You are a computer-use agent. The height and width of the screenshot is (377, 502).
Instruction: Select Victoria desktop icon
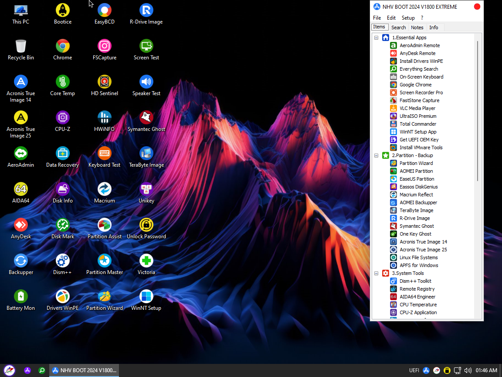click(x=146, y=265)
